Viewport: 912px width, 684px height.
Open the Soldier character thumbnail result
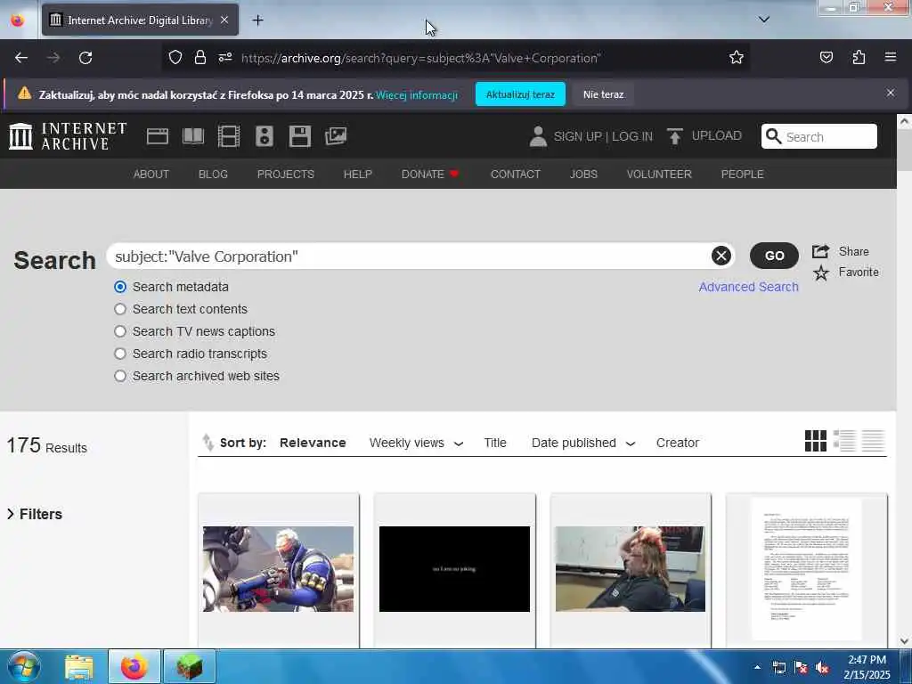tap(278, 569)
